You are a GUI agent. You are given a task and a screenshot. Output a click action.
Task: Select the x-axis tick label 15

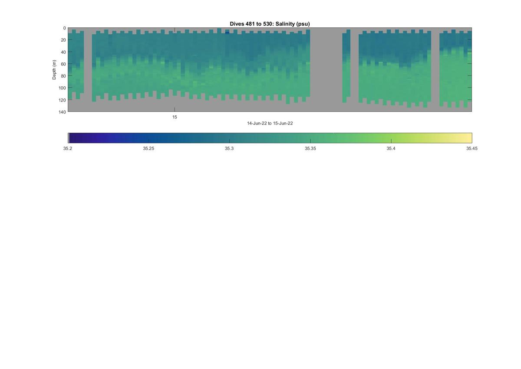(x=175, y=117)
